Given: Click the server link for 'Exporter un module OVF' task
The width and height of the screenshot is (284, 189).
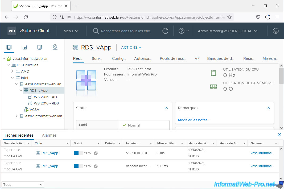Looking at the screenshot, I should tap(262, 166).
